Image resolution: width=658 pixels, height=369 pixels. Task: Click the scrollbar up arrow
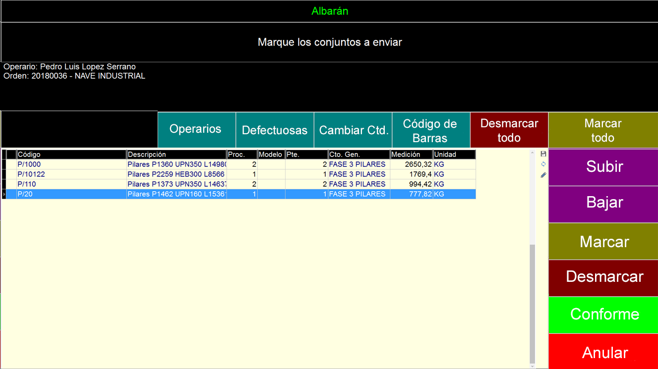[533, 153]
